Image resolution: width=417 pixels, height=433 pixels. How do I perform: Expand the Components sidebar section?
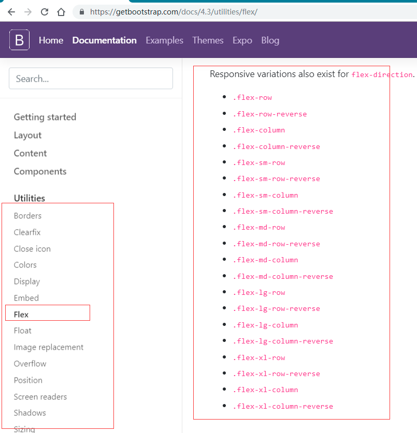click(40, 171)
